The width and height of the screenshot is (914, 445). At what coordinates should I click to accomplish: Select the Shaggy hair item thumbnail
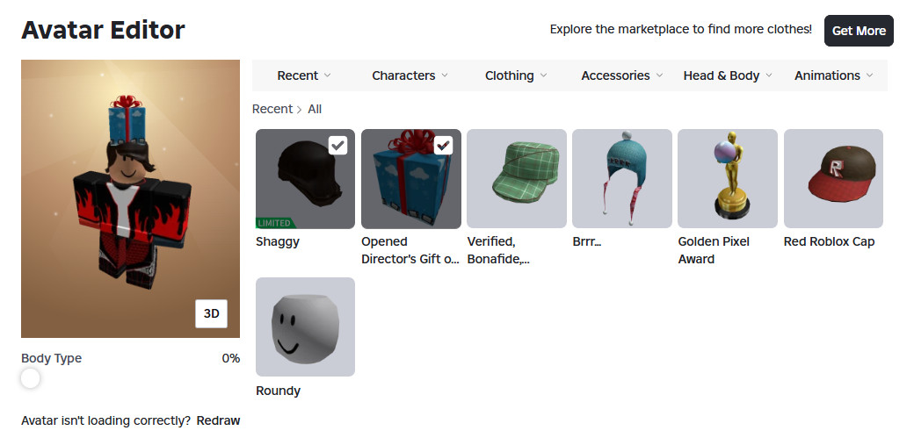point(305,178)
